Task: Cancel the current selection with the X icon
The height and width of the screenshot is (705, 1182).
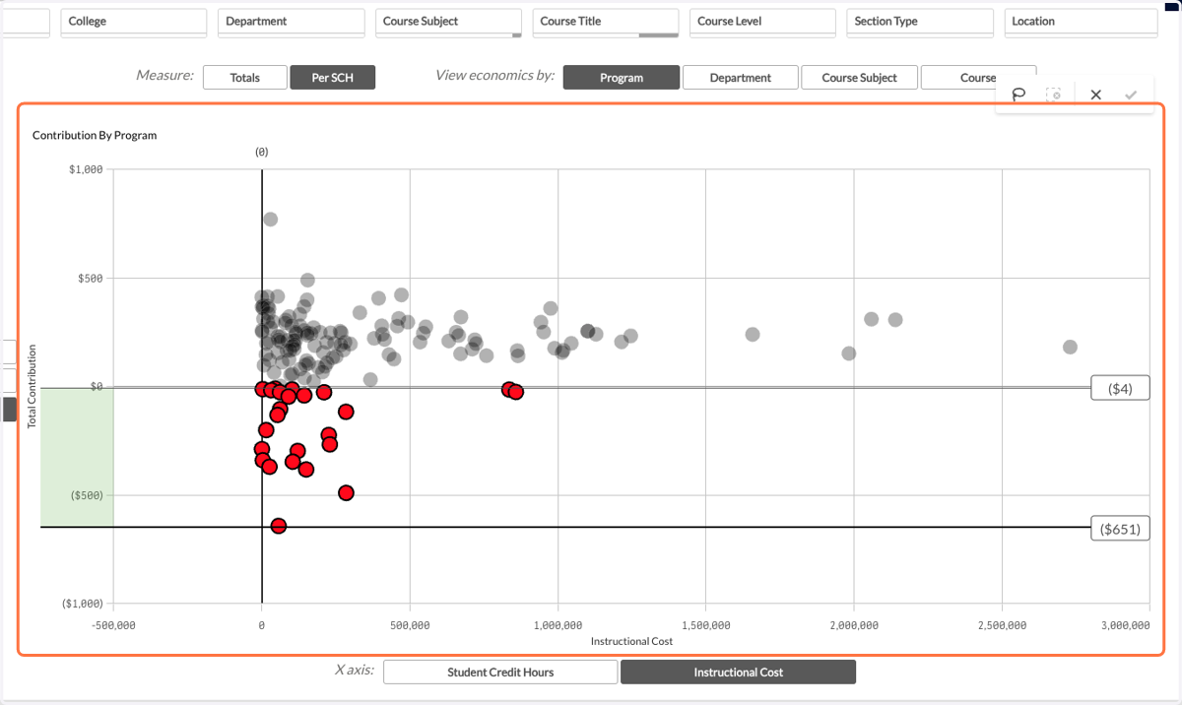Action: click(x=1095, y=95)
